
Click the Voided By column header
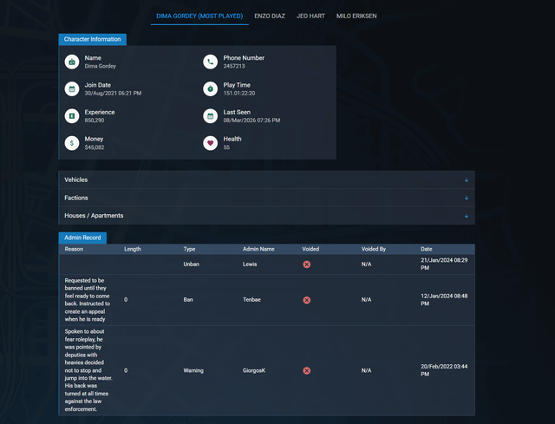pyautogui.click(x=374, y=249)
